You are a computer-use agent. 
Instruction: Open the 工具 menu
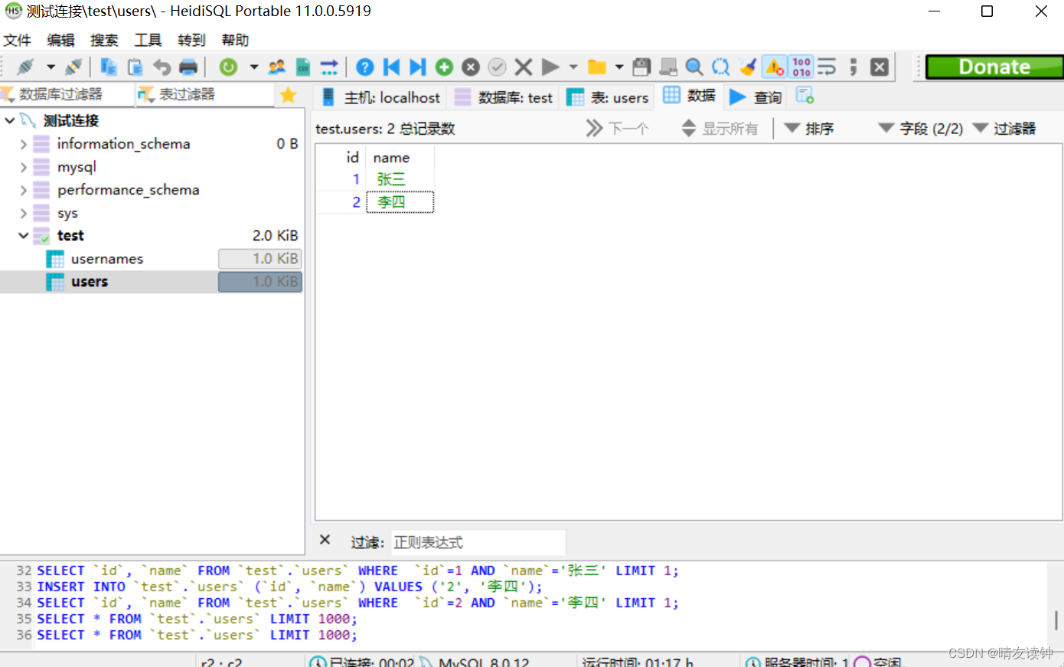point(147,40)
